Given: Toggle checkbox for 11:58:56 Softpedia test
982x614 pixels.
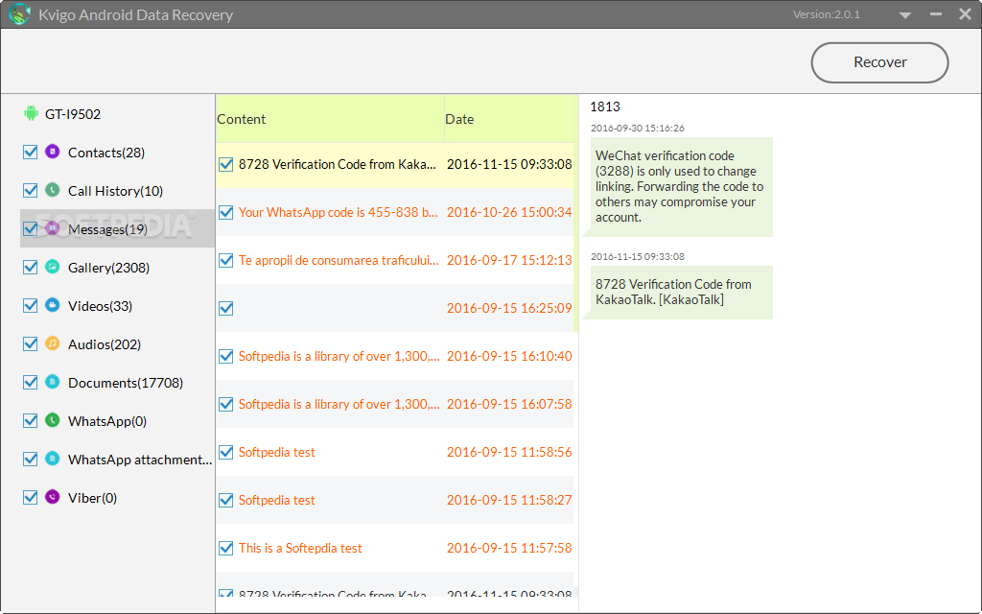Looking at the screenshot, I should (x=226, y=452).
